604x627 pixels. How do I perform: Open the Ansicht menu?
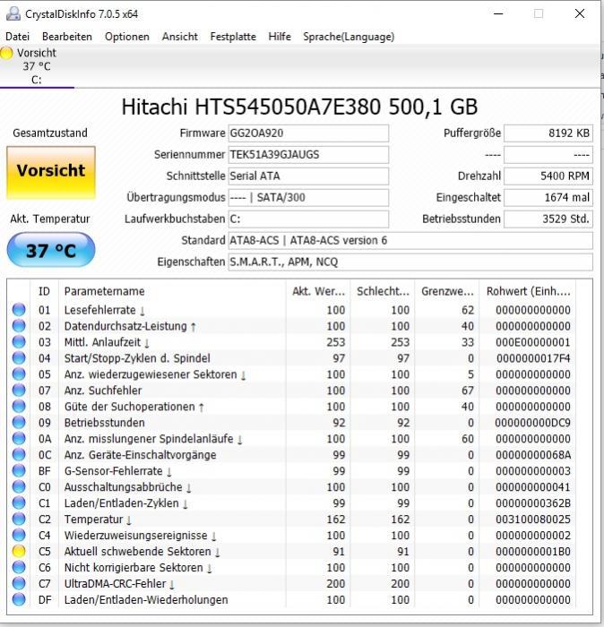[179, 37]
